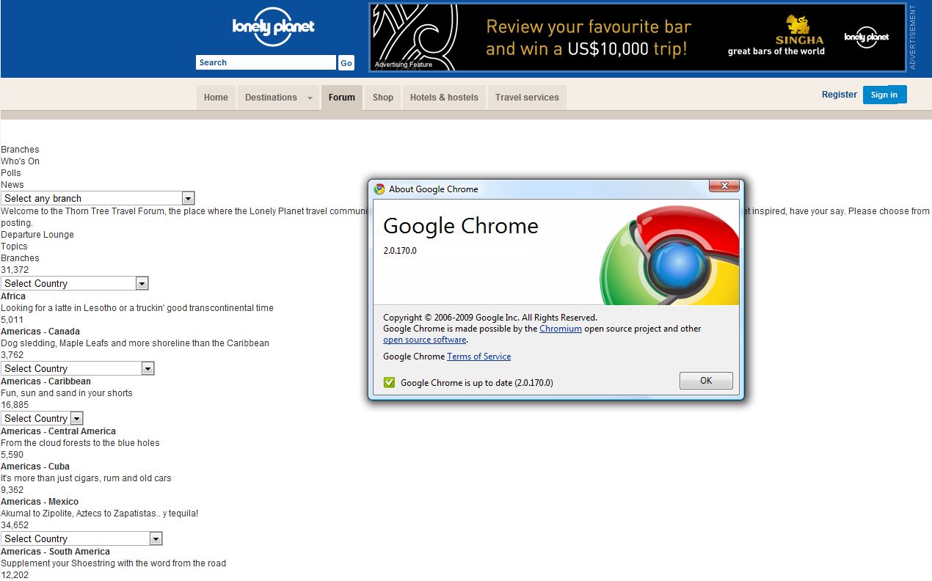
Task: Open Select Country dropdown above Americas - Central America
Action: pyautogui.click(x=42, y=418)
